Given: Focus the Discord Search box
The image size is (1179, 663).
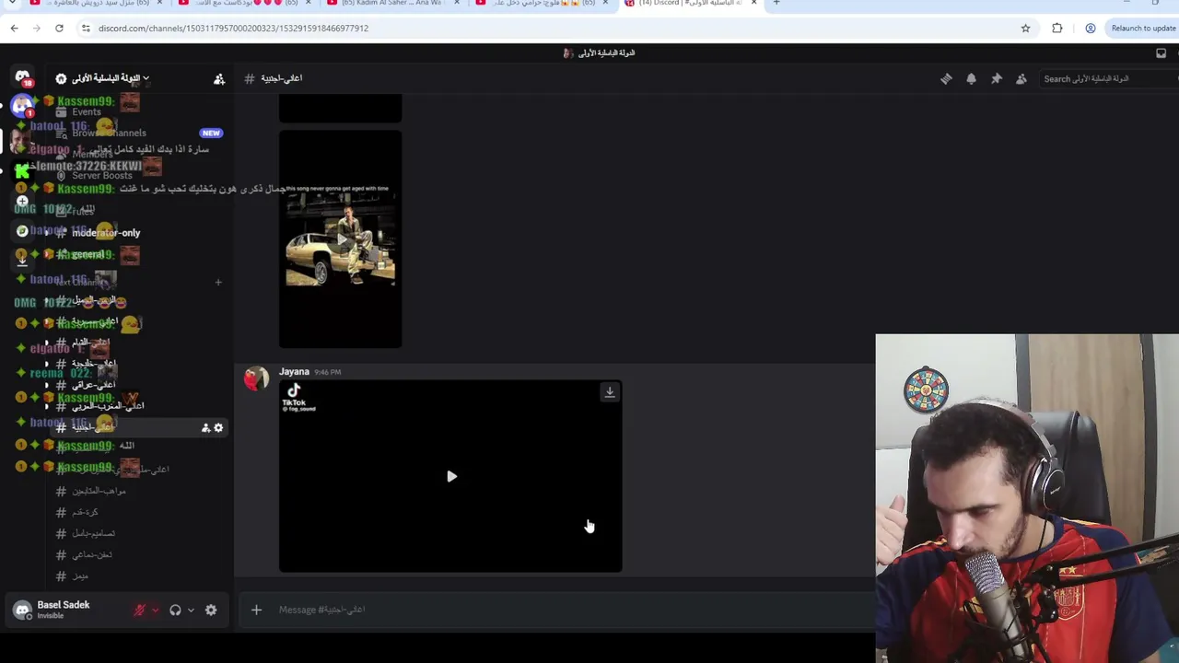Looking at the screenshot, I should click(x=1108, y=79).
